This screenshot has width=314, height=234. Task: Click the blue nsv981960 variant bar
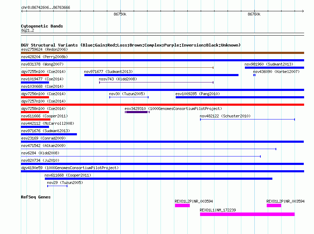(274, 68)
